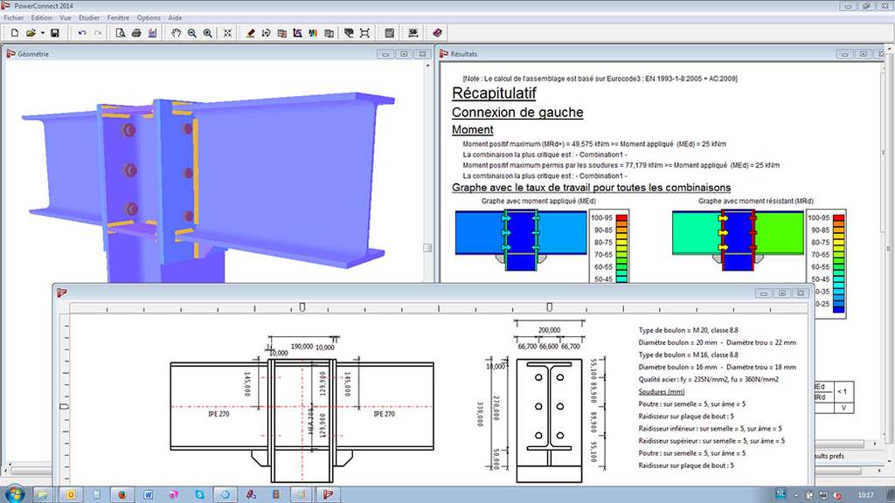Viewport: 895px width, 503px height.
Task: Click the purple axes toolbar icon
Action: click(x=297, y=33)
